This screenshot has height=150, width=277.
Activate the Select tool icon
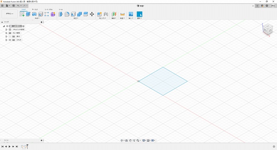[x=139, y=14]
